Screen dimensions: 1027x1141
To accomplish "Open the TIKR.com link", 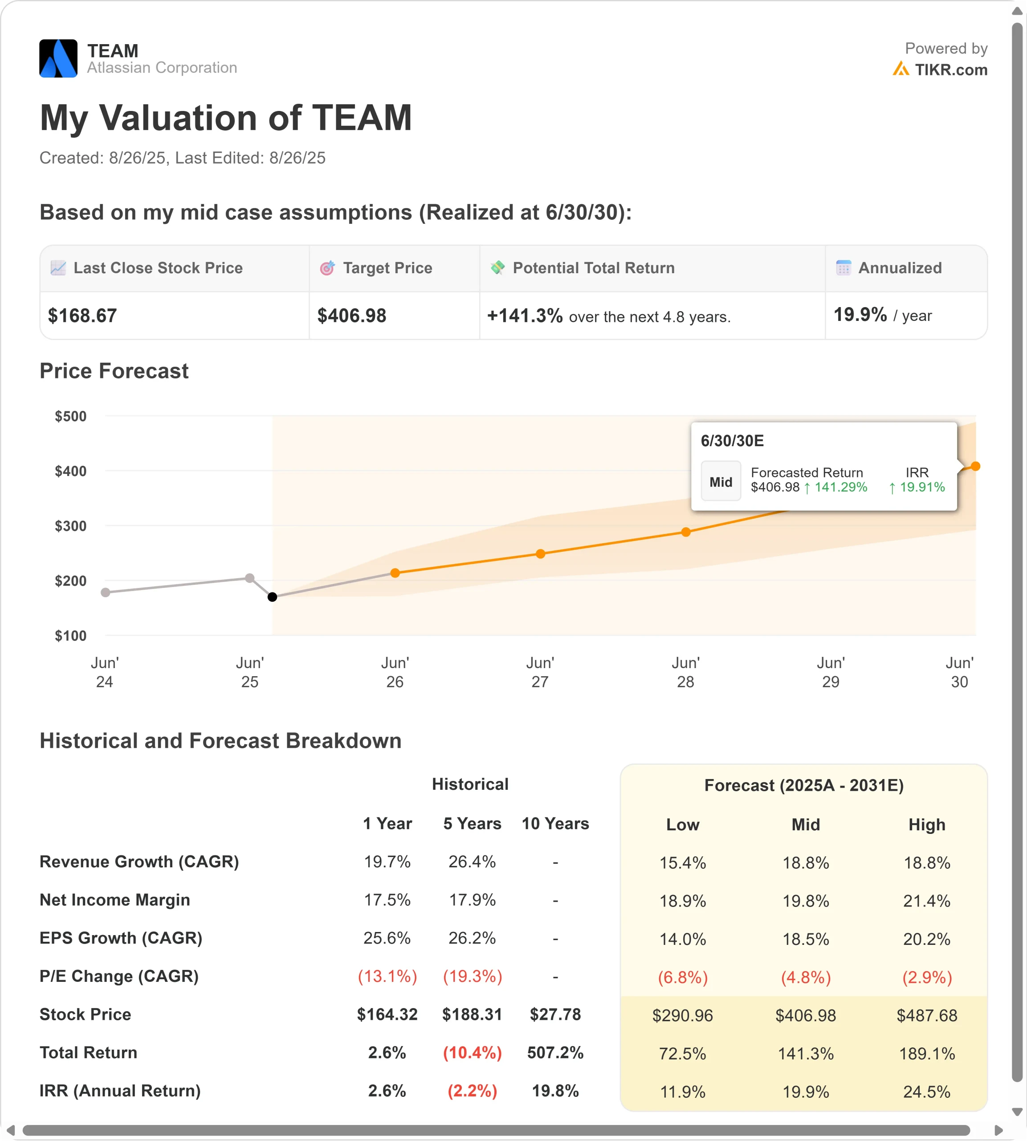I will coord(951,70).
